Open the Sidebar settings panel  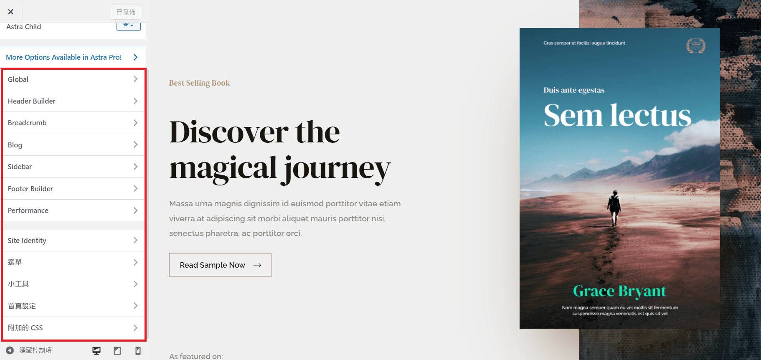pyautogui.click(x=74, y=167)
